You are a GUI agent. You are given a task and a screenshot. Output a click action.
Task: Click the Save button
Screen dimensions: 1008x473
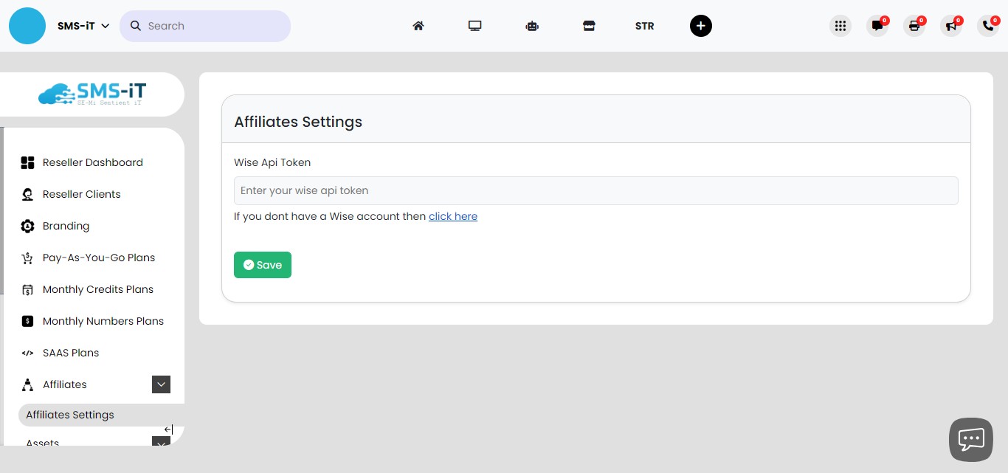point(262,264)
